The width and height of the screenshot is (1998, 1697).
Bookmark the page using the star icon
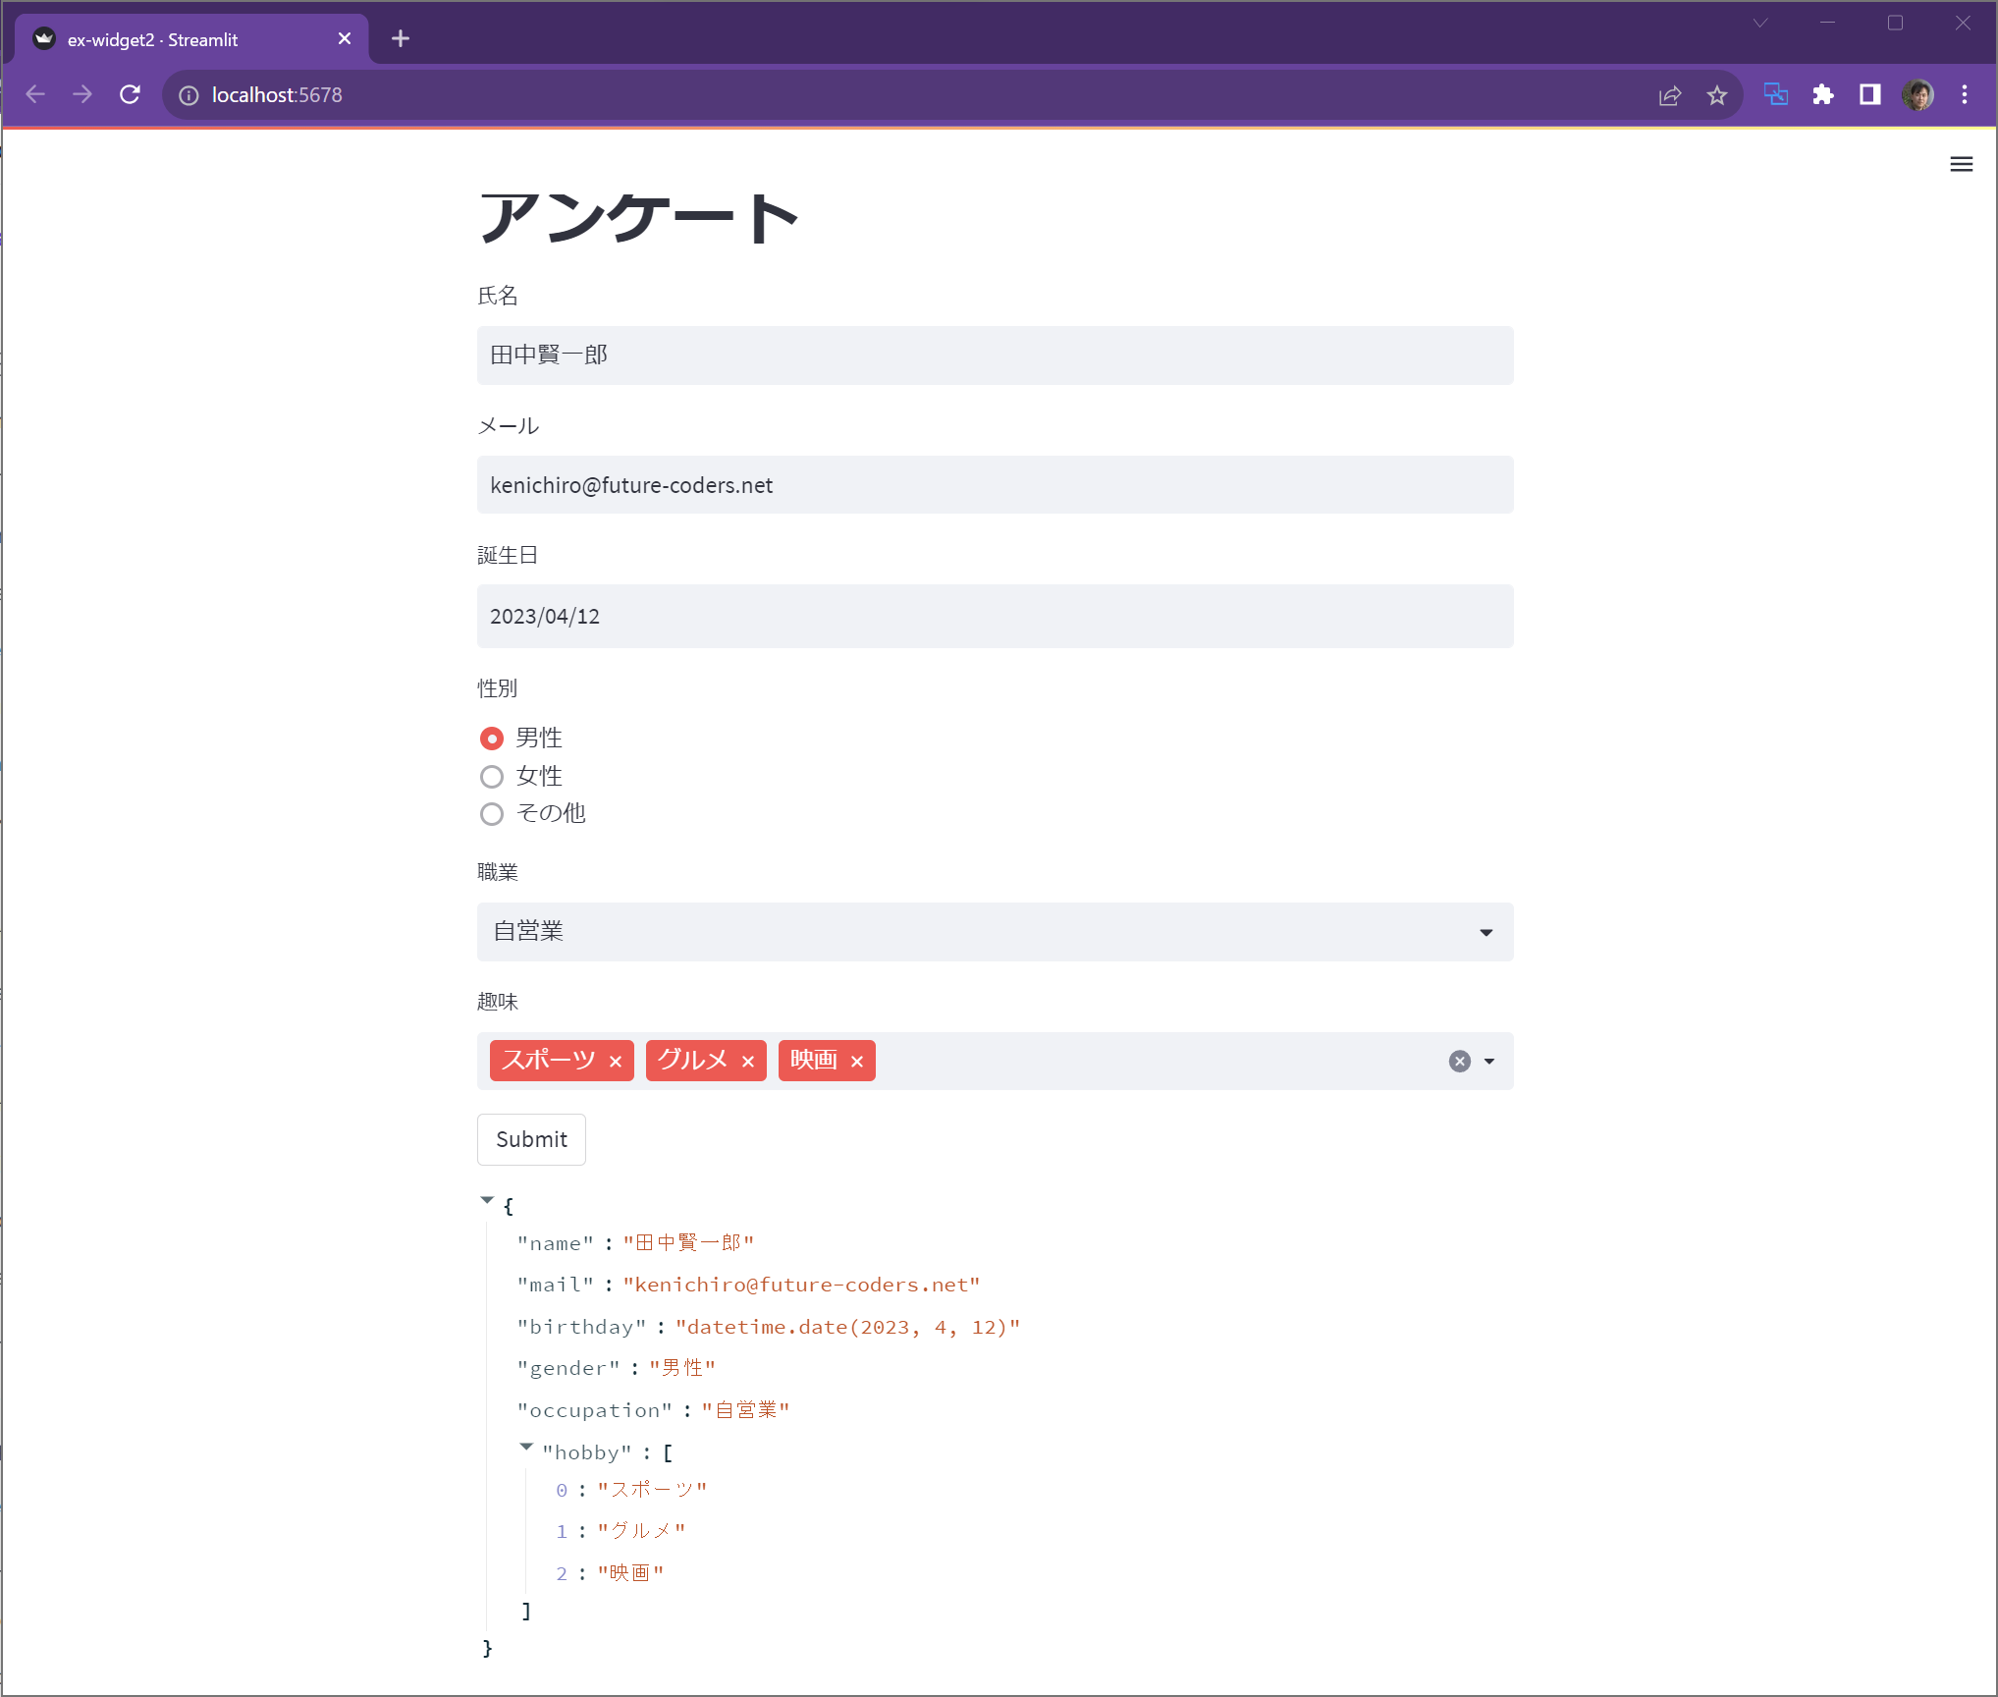[1717, 94]
